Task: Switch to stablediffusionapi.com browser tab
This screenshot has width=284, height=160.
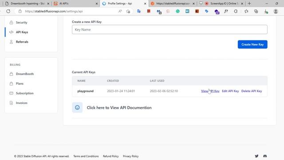Action: (x=173, y=4)
